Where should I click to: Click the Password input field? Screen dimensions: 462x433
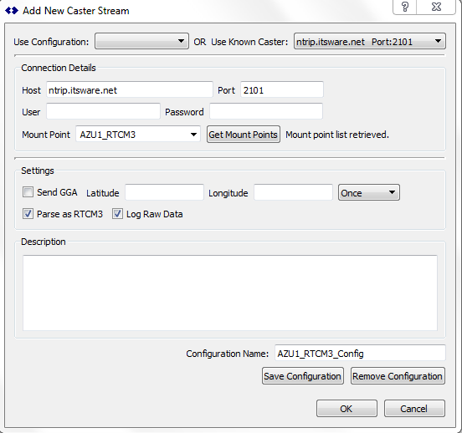pyautogui.click(x=266, y=111)
